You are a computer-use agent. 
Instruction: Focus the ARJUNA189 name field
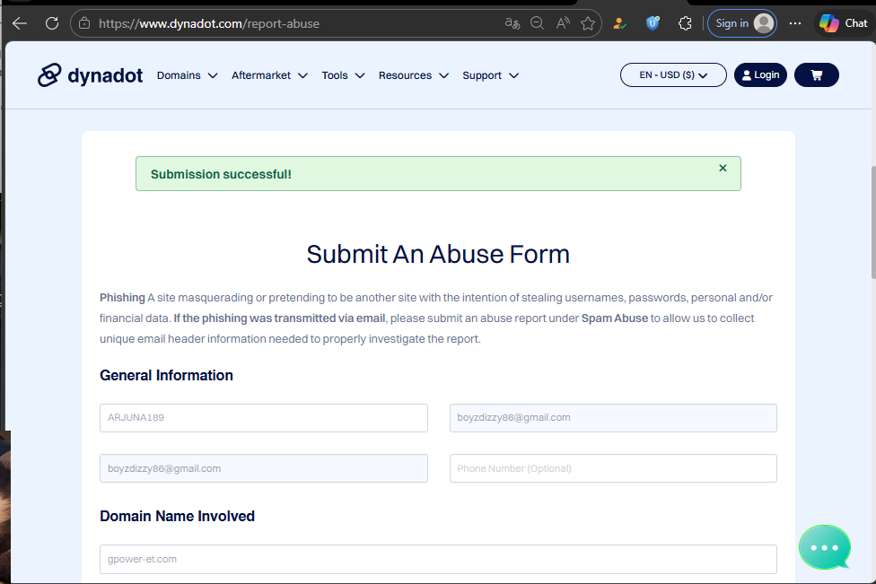(x=264, y=418)
